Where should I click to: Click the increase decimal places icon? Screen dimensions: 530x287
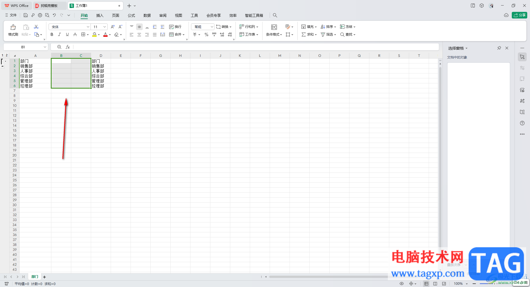coord(222,34)
